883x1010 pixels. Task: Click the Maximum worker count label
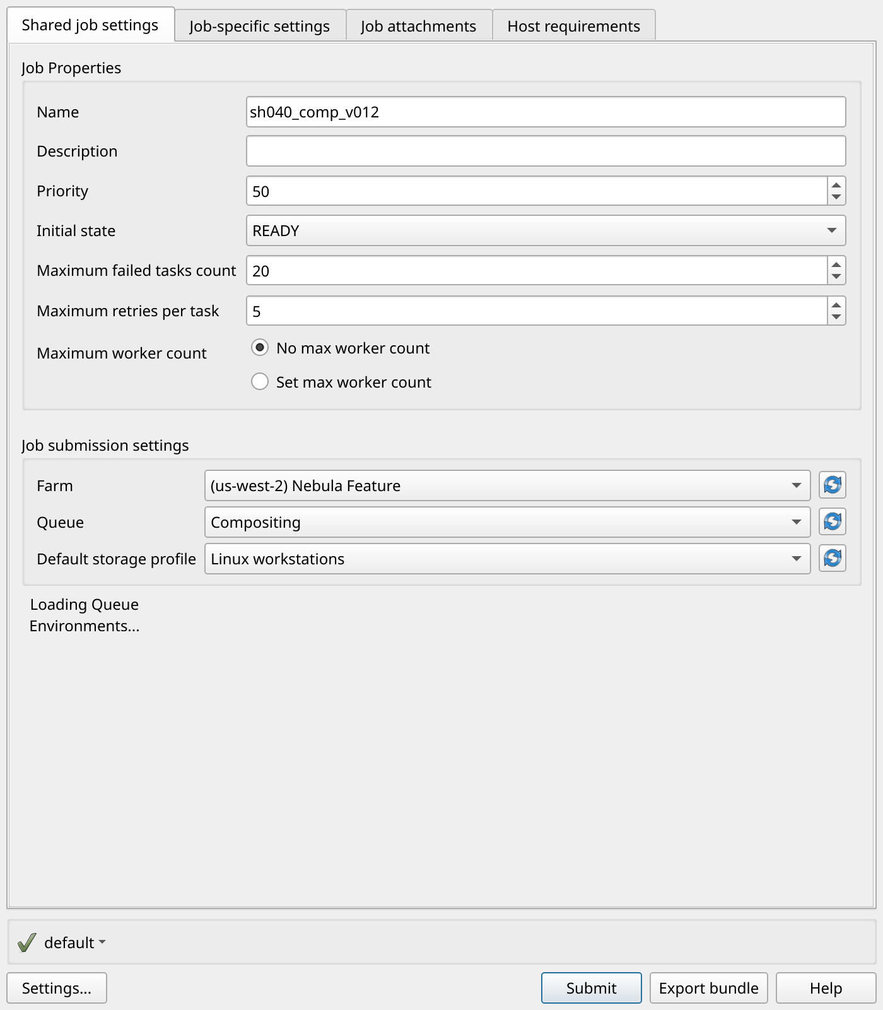tap(122, 353)
